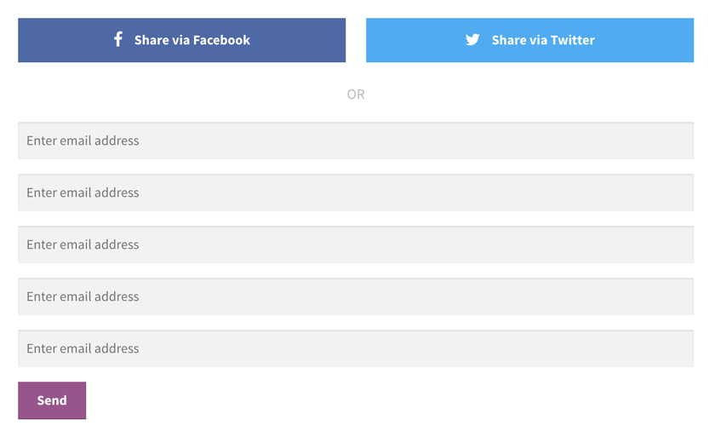Click placeholder text in the last email input
The image size is (715, 437).
(x=83, y=348)
